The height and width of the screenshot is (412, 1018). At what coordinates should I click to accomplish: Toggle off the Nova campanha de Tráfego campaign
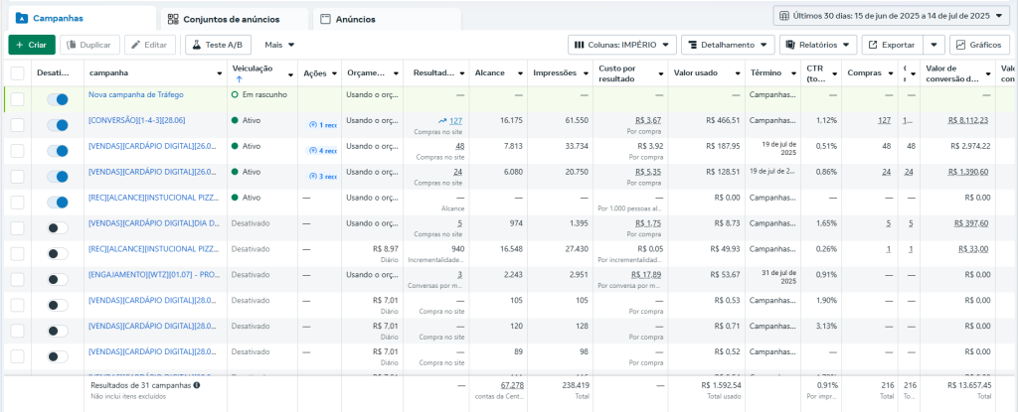point(58,99)
